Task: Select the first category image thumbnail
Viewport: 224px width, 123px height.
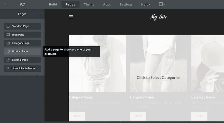Action: (97, 64)
